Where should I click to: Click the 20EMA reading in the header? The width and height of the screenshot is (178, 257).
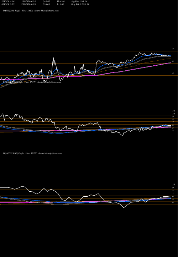(8, 1)
